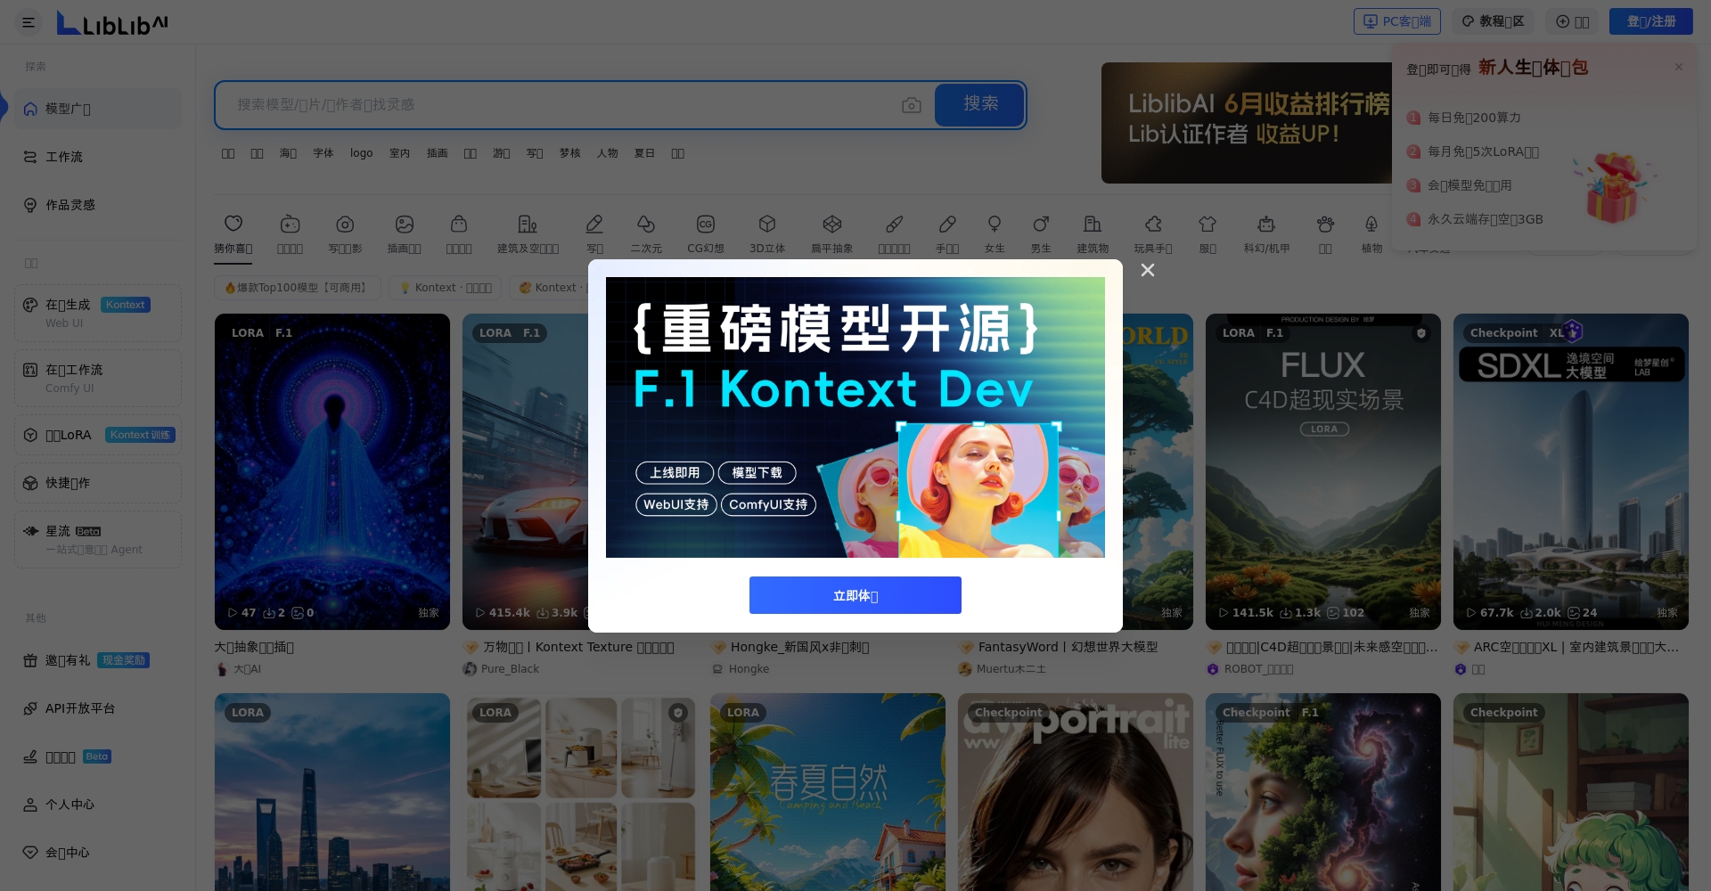Open the Kontext Texture model title link

[x=578, y=647]
